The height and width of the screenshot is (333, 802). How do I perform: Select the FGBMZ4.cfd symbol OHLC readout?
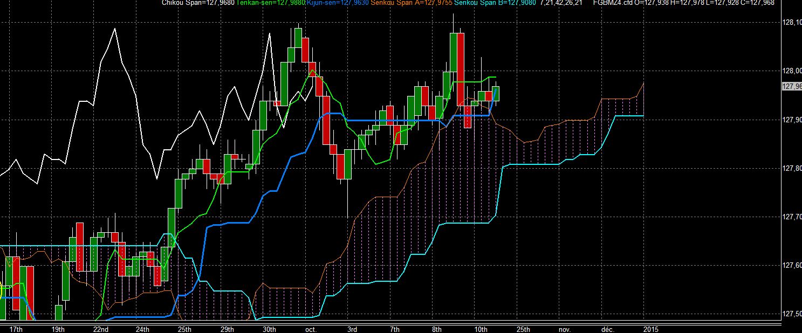pyautogui.click(x=683, y=3)
